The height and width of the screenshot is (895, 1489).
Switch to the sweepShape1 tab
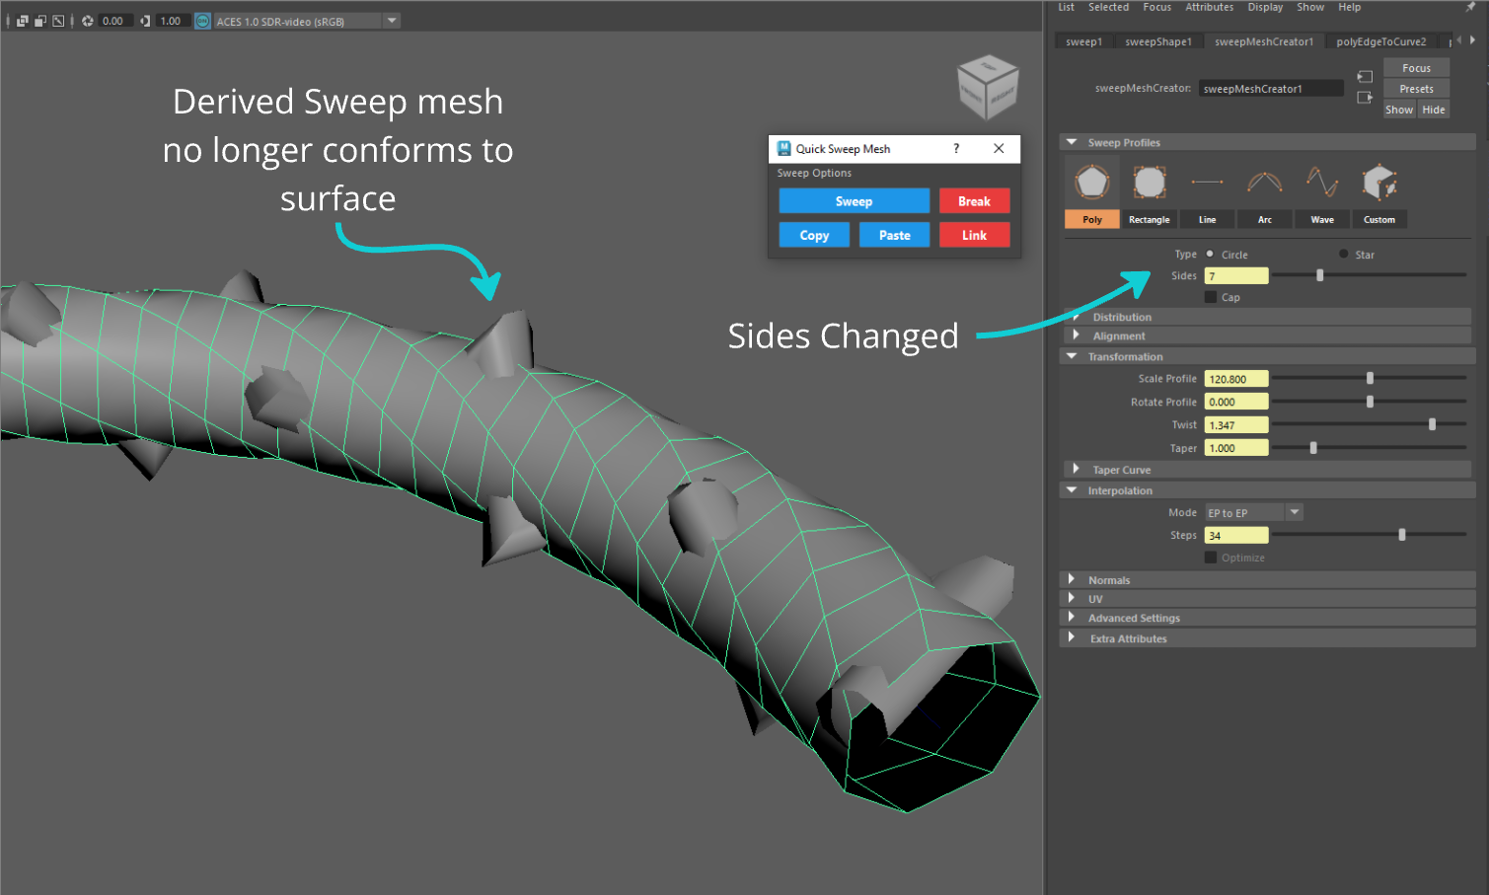point(1157,41)
